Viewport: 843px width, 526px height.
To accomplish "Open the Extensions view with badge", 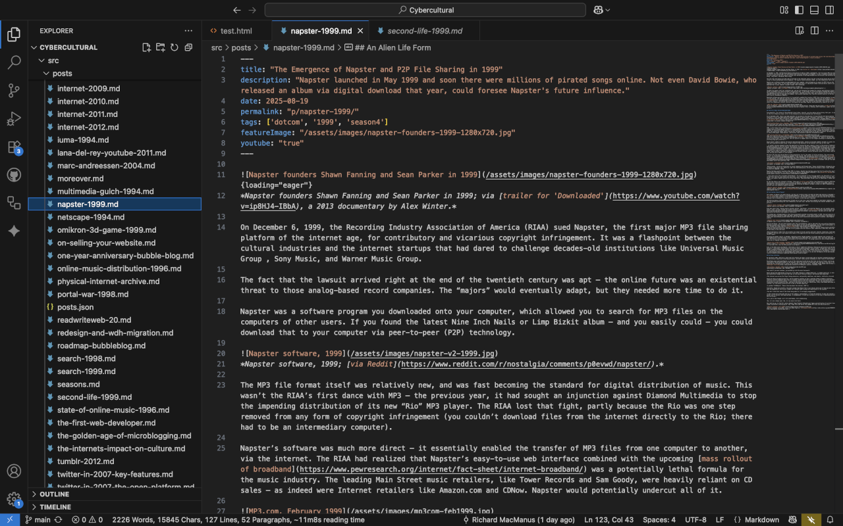I will [x=14, y=147].
